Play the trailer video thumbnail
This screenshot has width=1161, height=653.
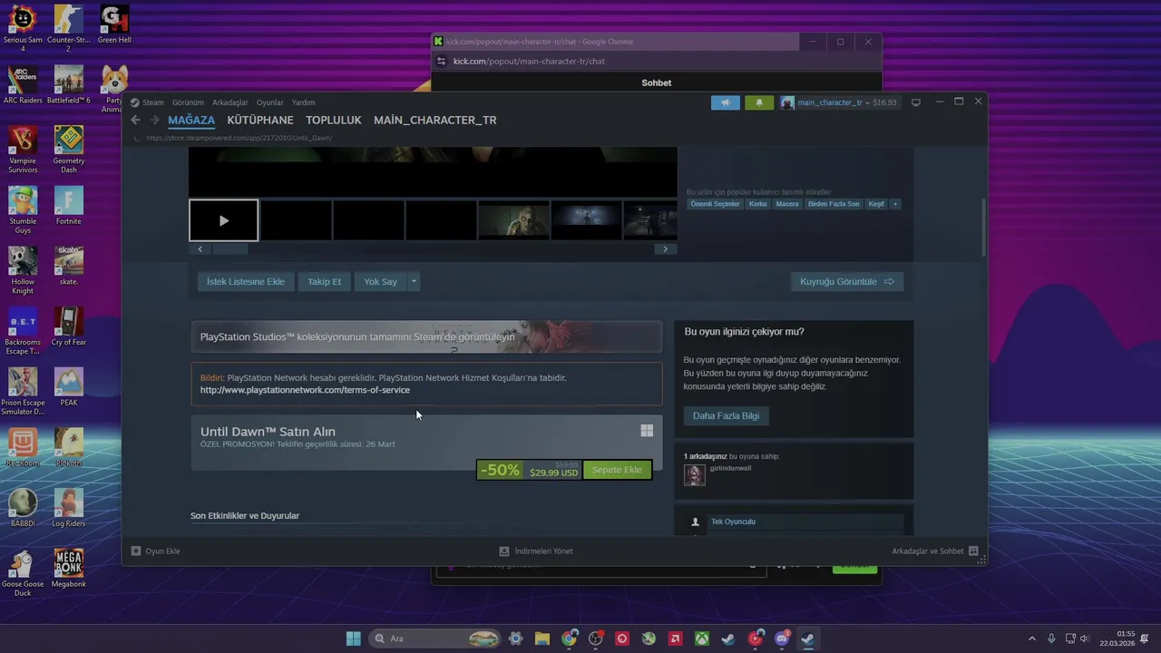coord(224,220)
